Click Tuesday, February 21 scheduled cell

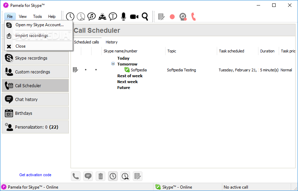pyautogui.click(x=238, y=70)
